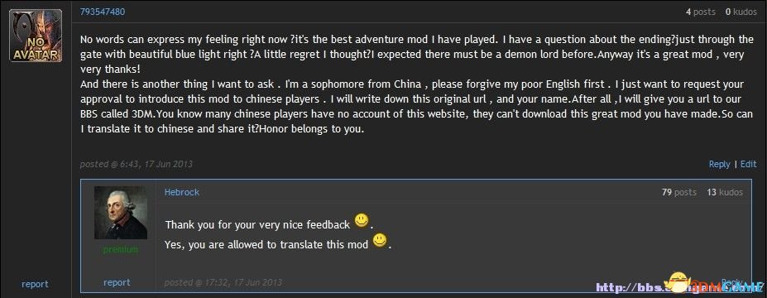Click the http://bbs watermark URL text
The image size is (767, 298).
coord(632,286)
